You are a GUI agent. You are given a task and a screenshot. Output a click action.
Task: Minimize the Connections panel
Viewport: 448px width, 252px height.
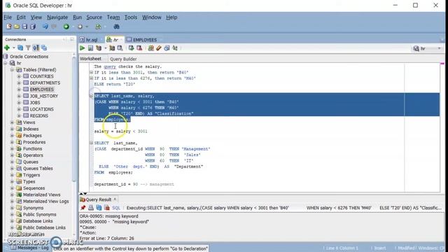[71, 39]
